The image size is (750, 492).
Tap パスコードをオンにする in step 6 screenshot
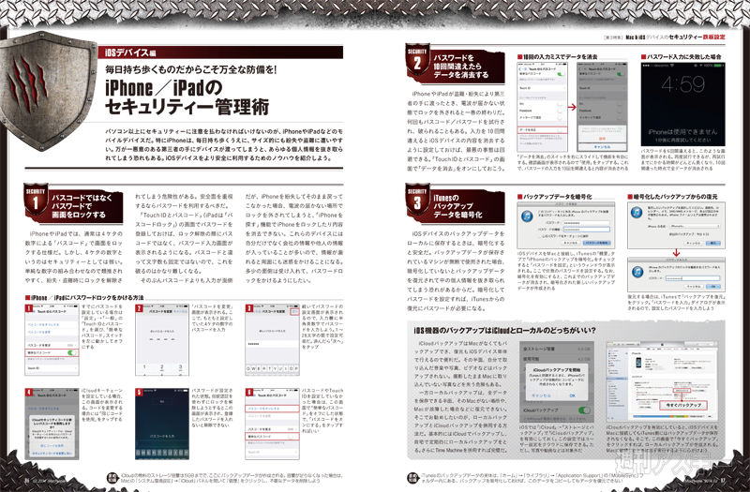pos(273,409)
